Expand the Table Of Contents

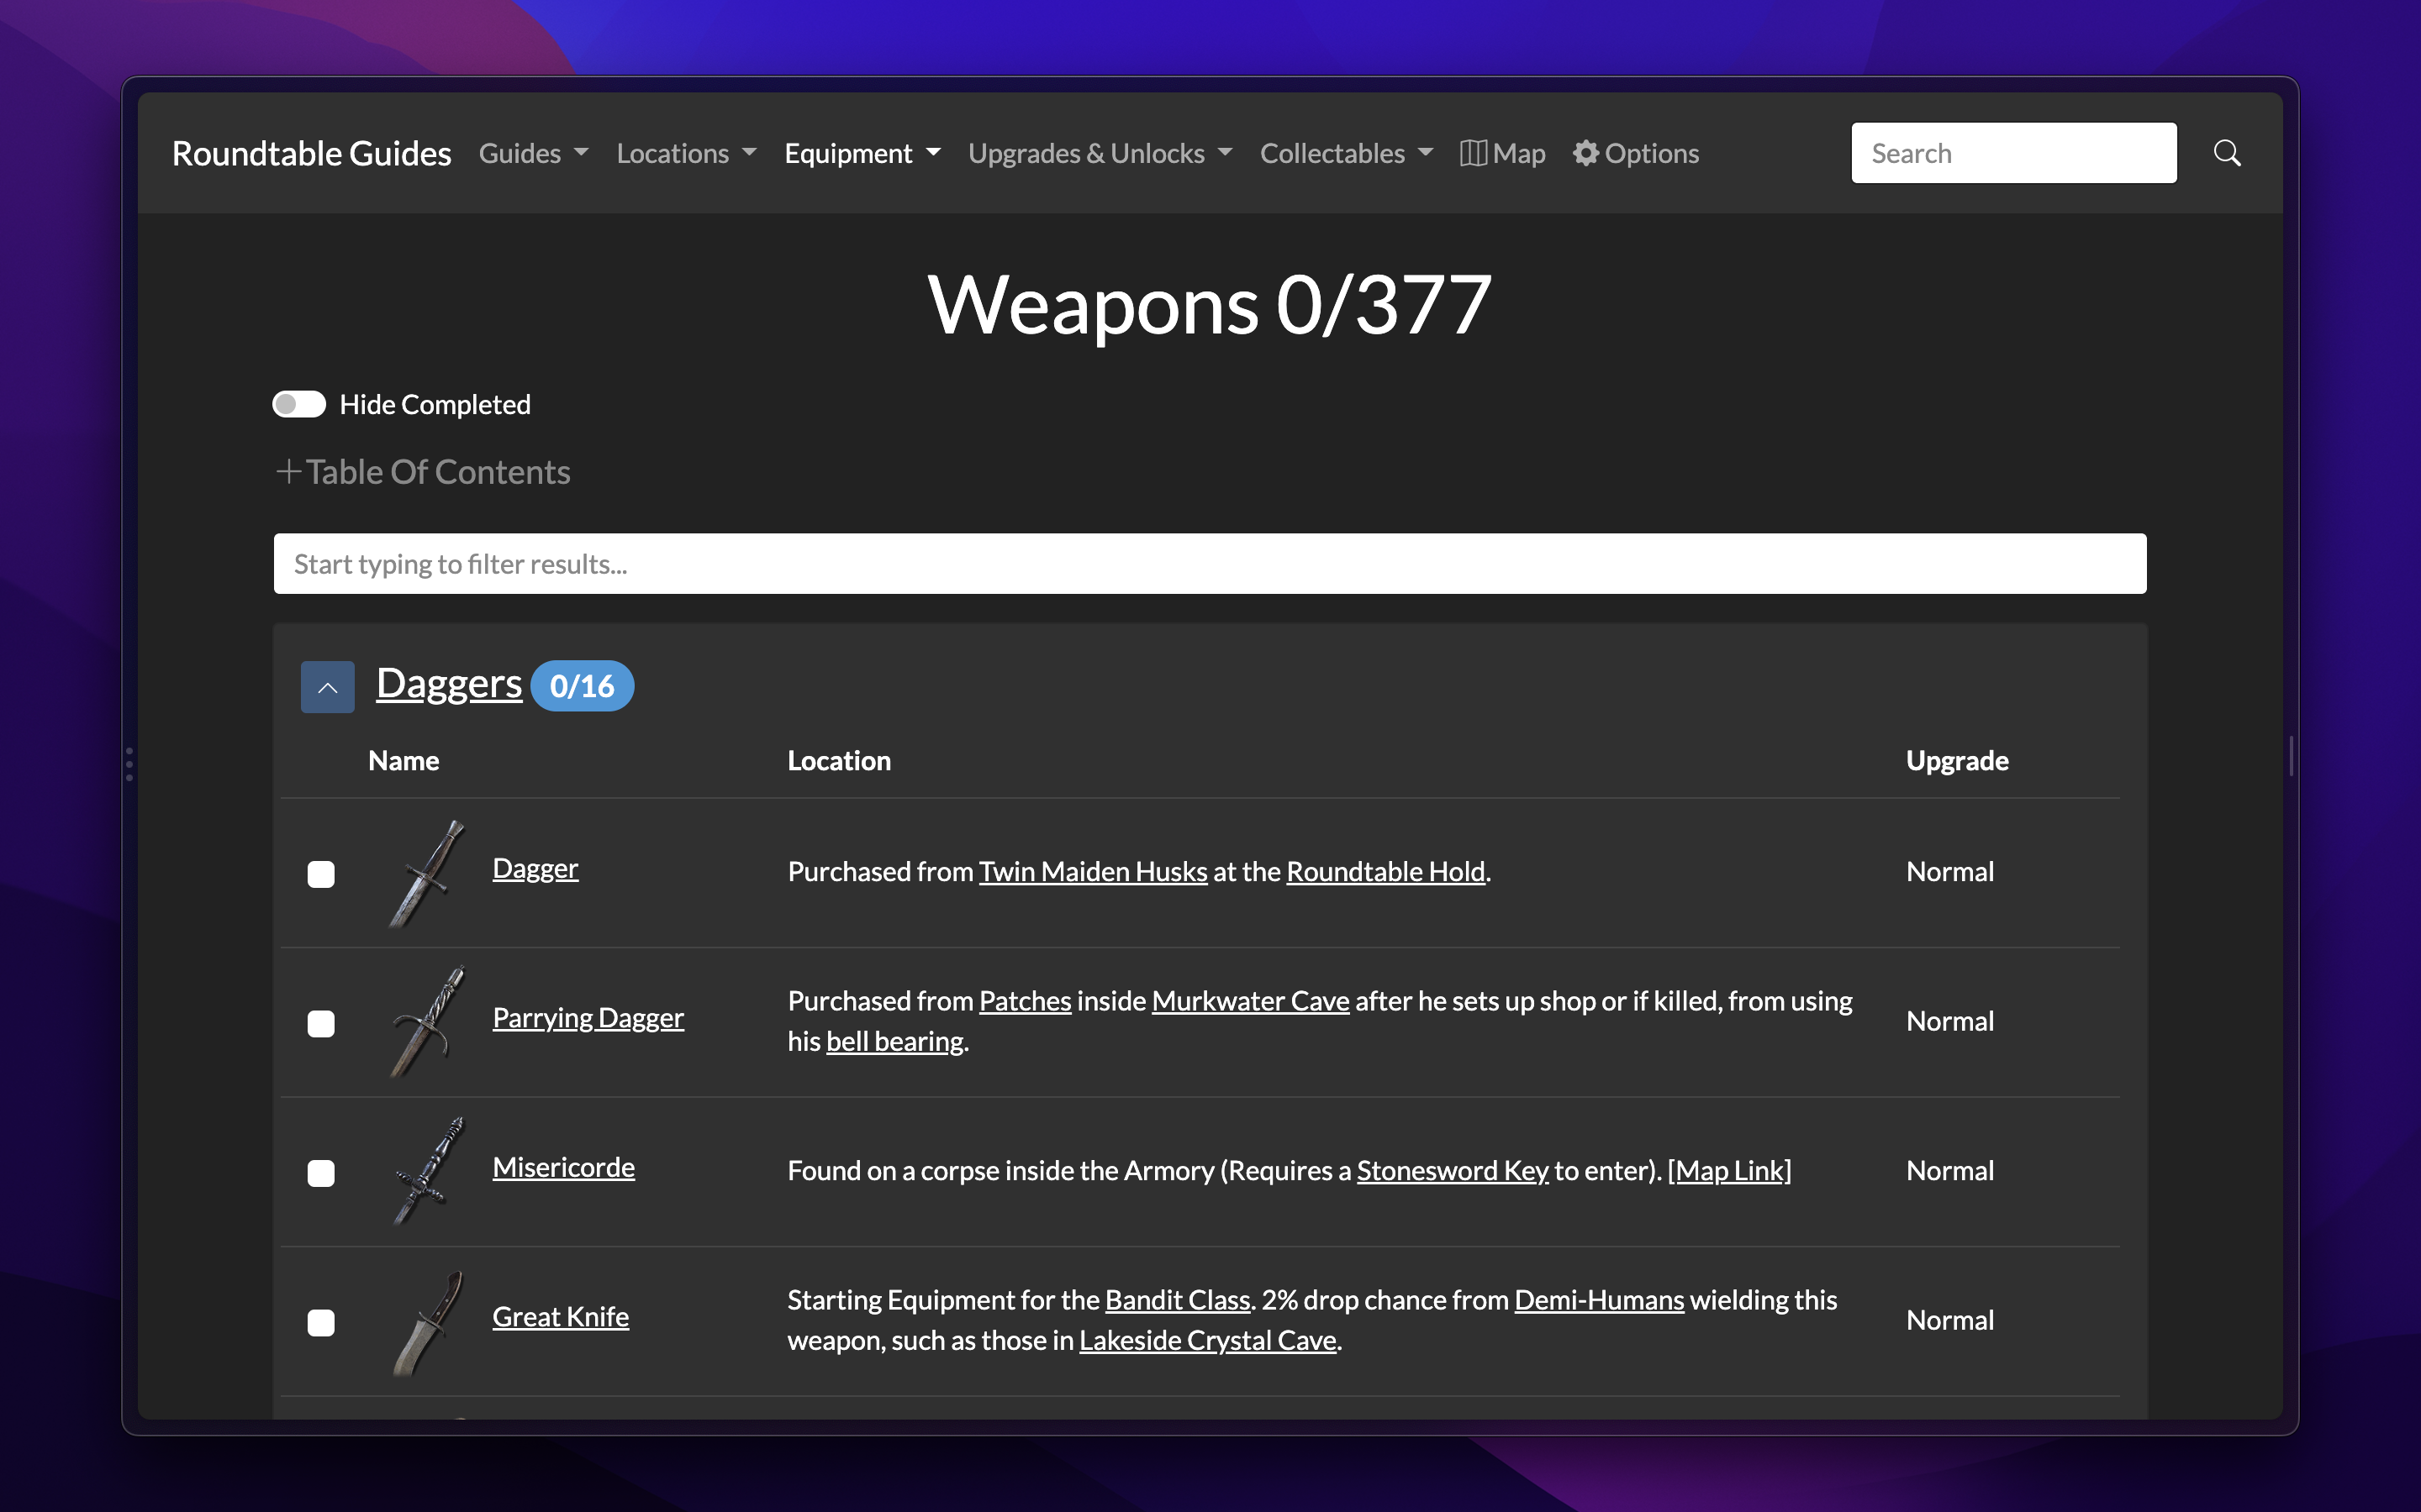coord(422,472)
